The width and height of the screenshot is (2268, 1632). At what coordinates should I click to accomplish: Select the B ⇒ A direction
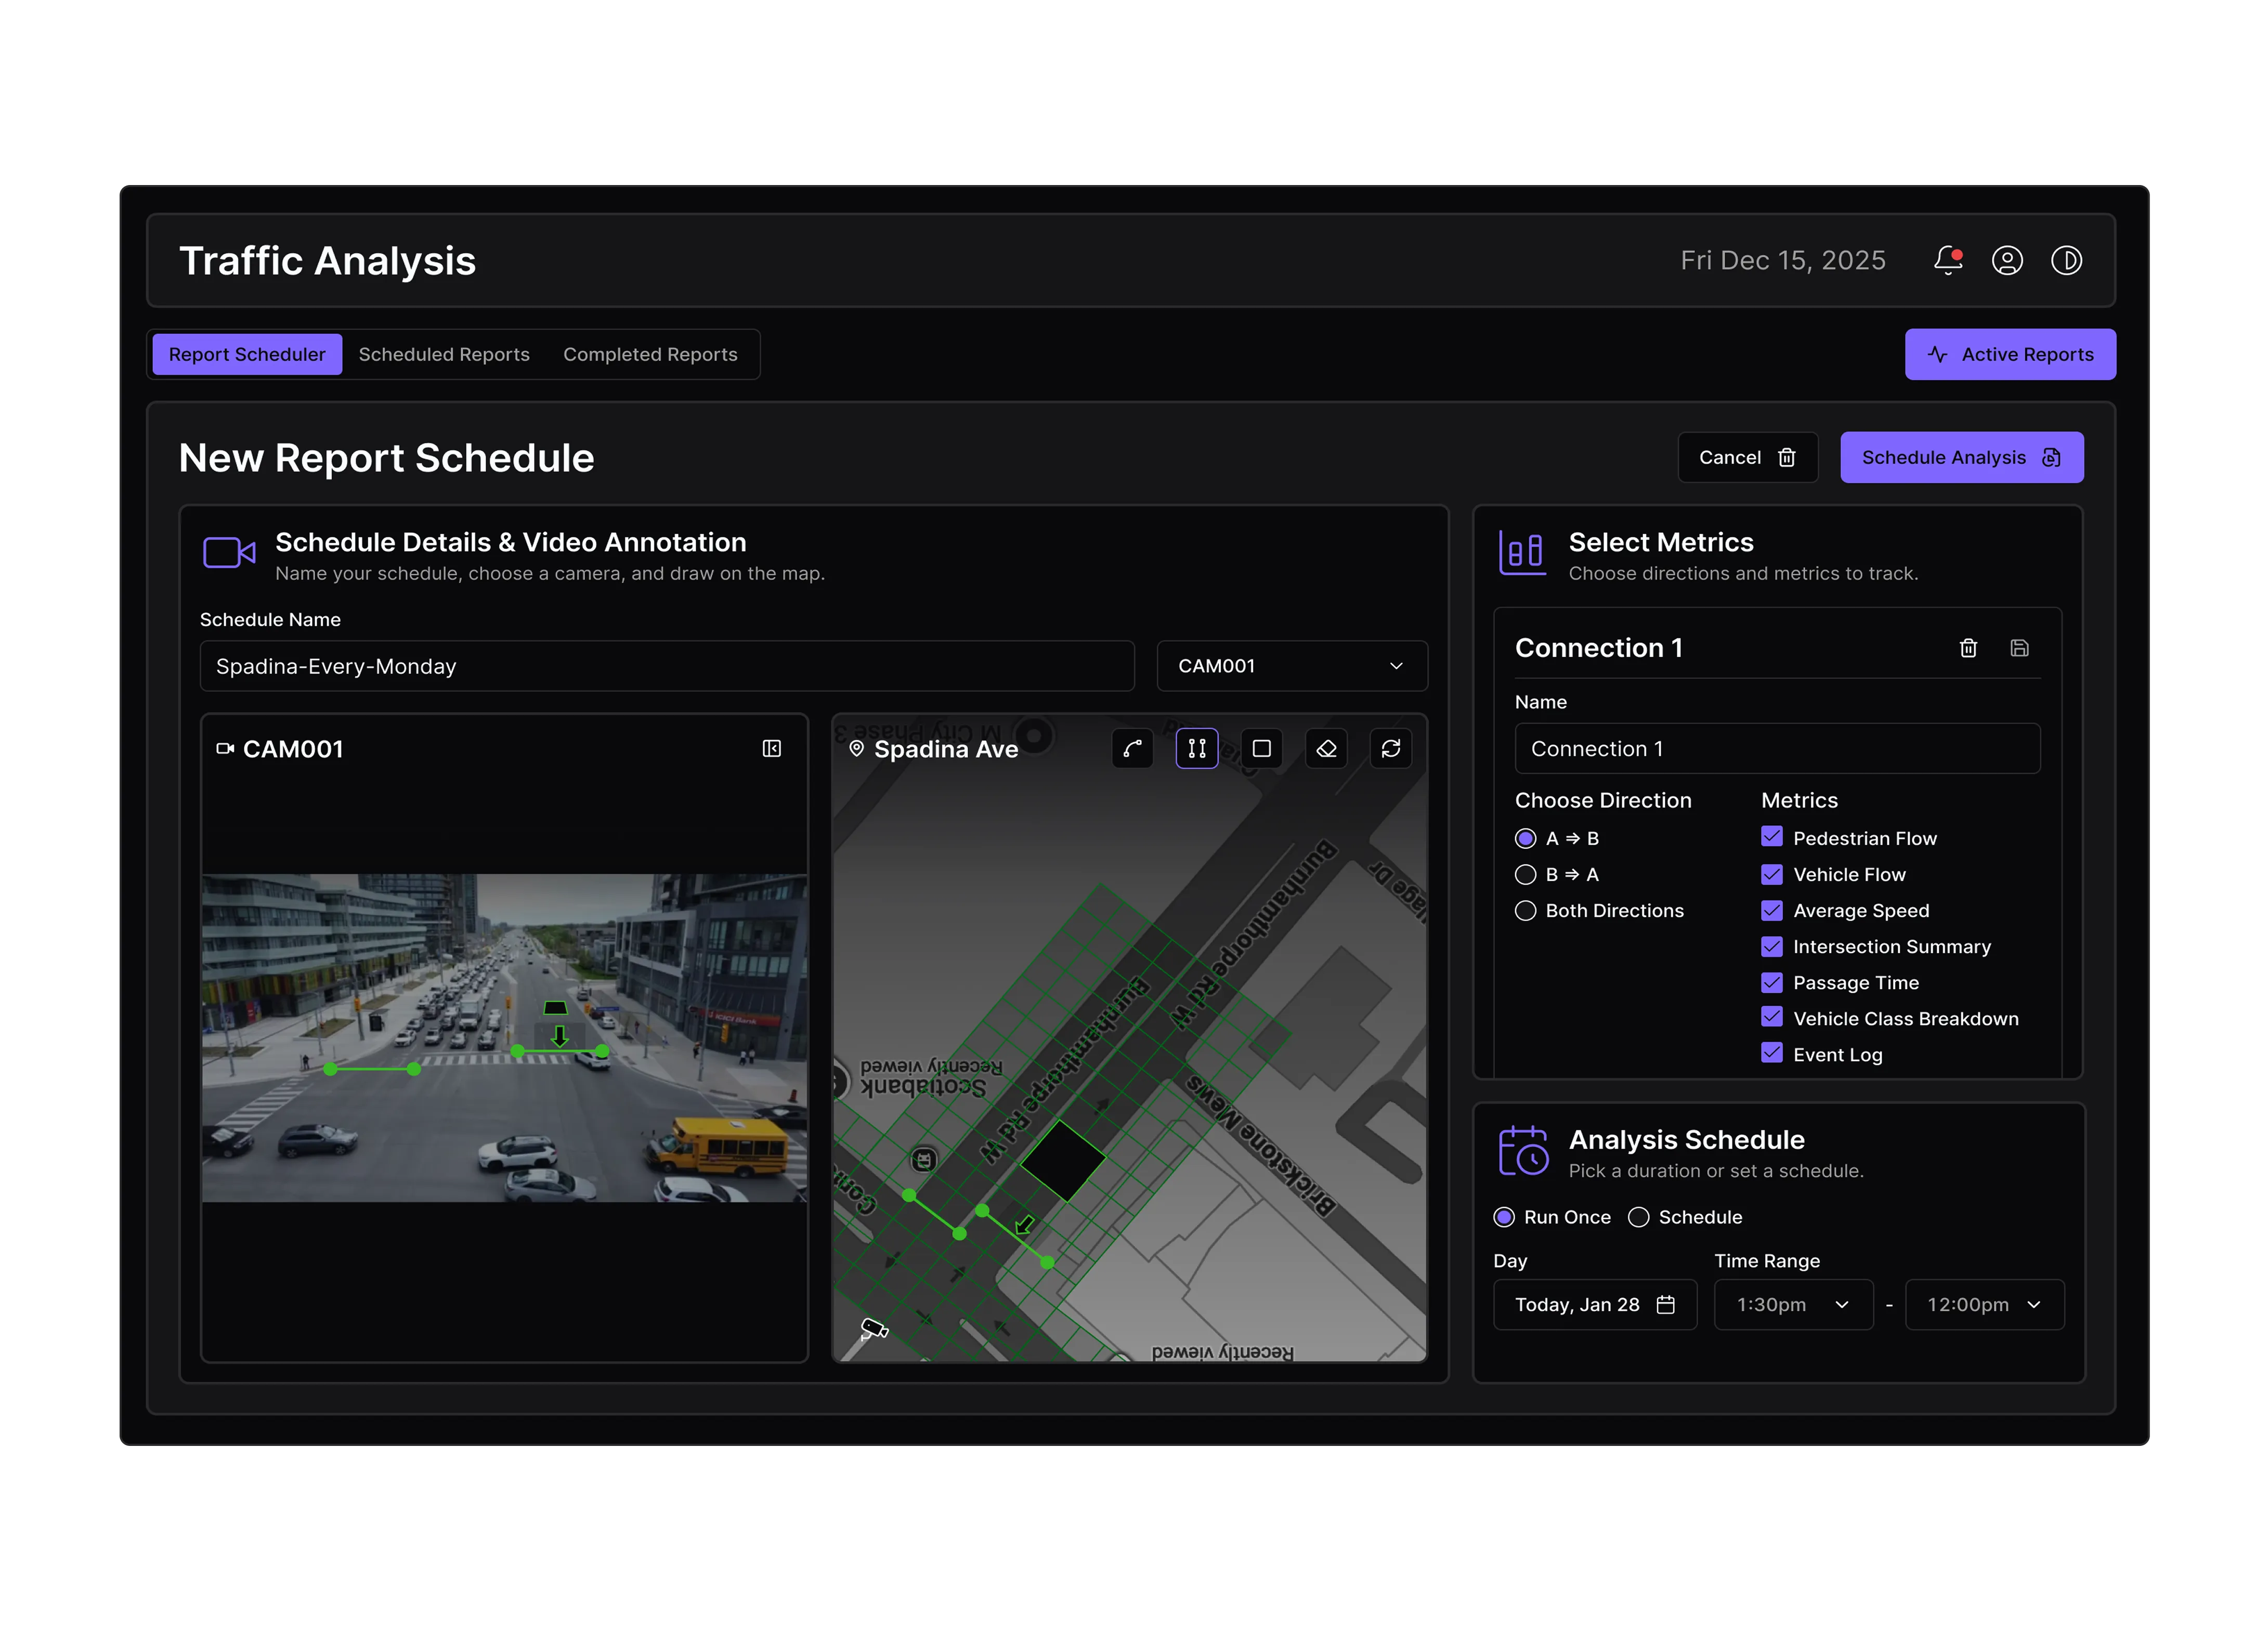[x=1525, y=874]
